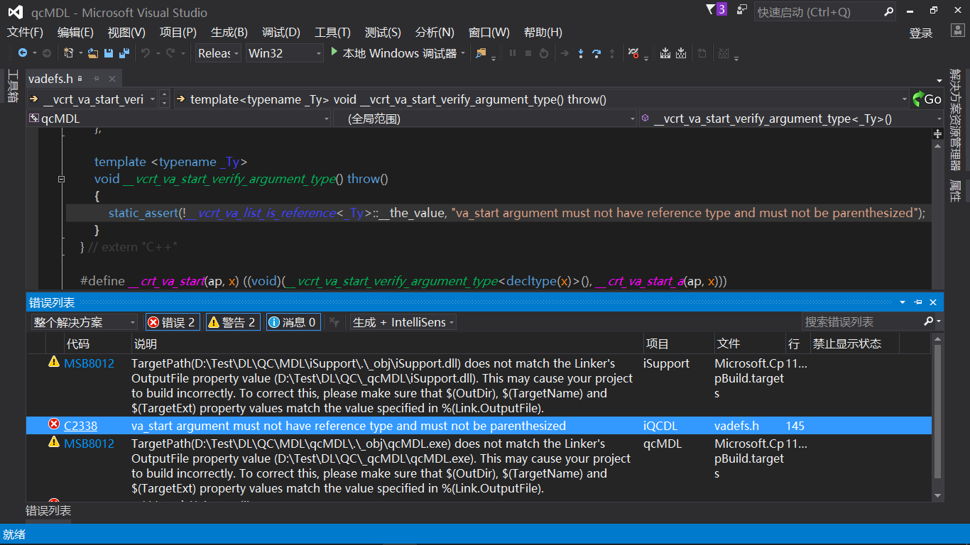
Task: Click the find in files icon
Action: [x=481, y=53]
